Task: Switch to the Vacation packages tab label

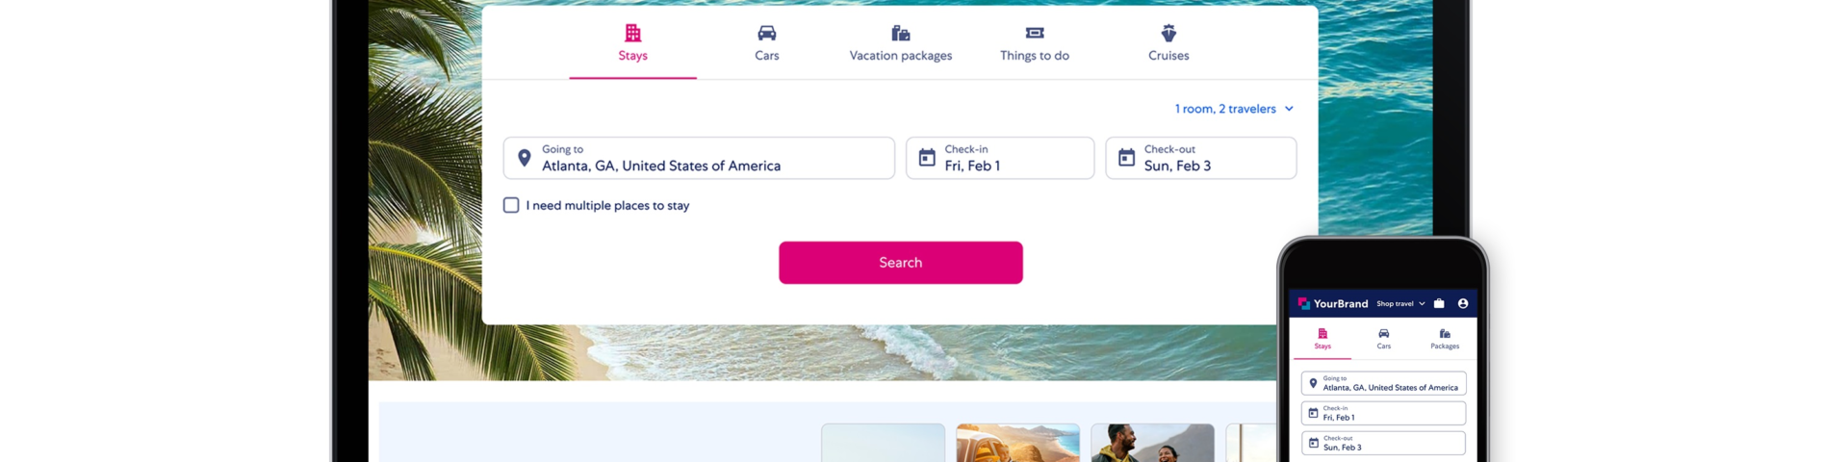Action: click(x=901, y=56)
